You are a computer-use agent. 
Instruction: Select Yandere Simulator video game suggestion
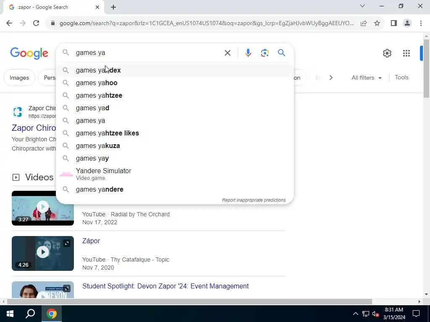(x=175, y=174)
